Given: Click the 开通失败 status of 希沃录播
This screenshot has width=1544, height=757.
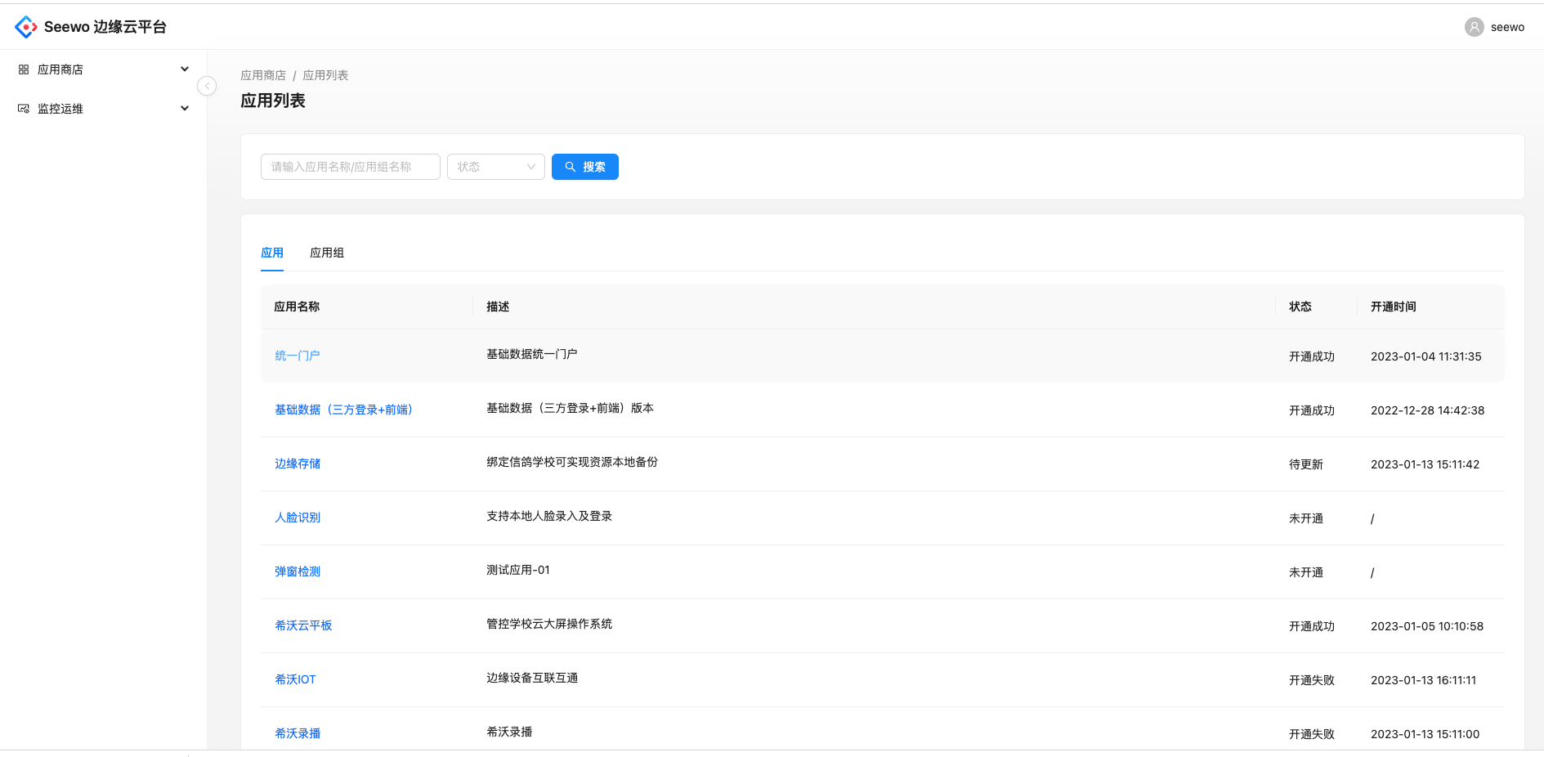Looking at the screenshot, I should pyautogui.click(x=1312, y=734).
